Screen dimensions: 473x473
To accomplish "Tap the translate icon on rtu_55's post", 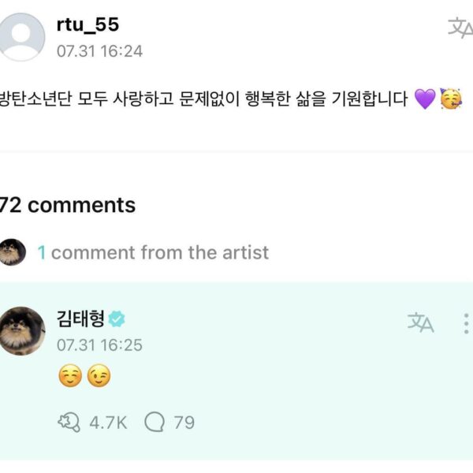I will point(459,28).
